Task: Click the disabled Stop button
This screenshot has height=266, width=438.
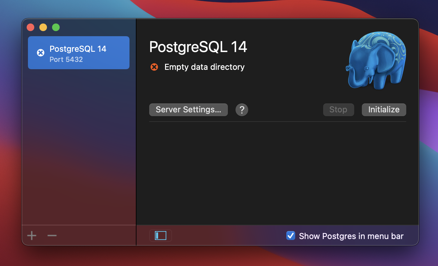Action: pos(338,110)
